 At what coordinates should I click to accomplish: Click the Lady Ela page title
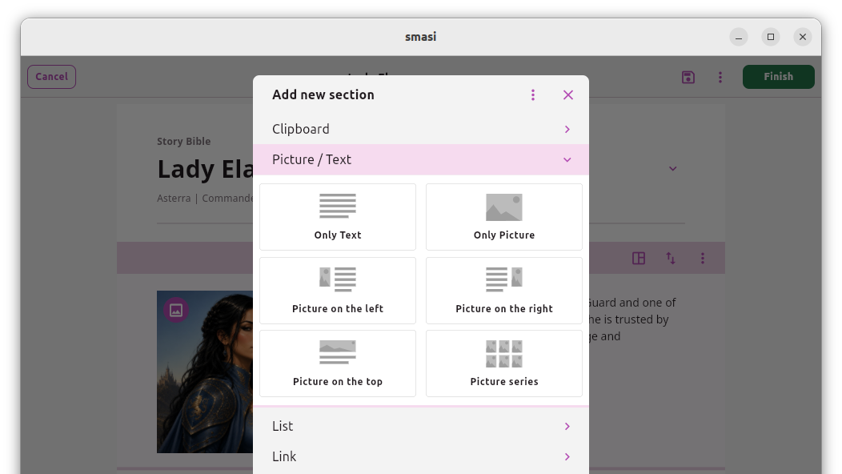coord(205,169)
